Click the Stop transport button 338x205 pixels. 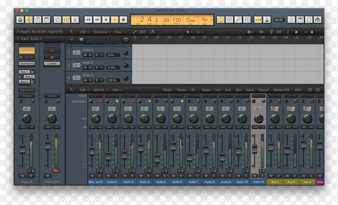pos(106,19)
